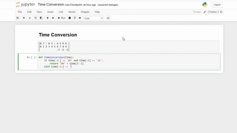
Task: Open the Cell menu
Action: (x=61, y=12)
